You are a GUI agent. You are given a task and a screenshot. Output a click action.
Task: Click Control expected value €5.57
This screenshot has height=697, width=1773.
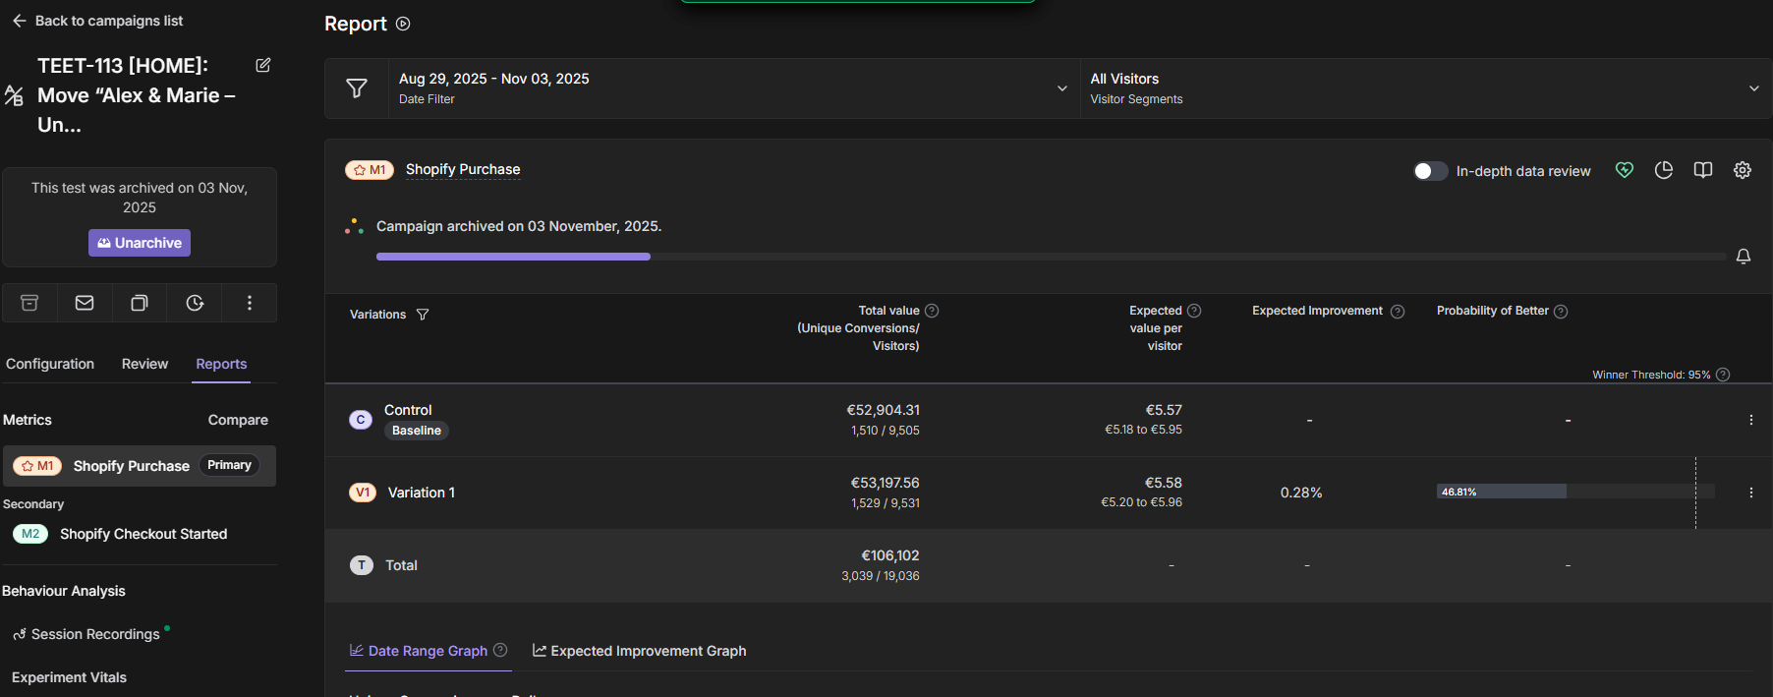click(1164, 410)
